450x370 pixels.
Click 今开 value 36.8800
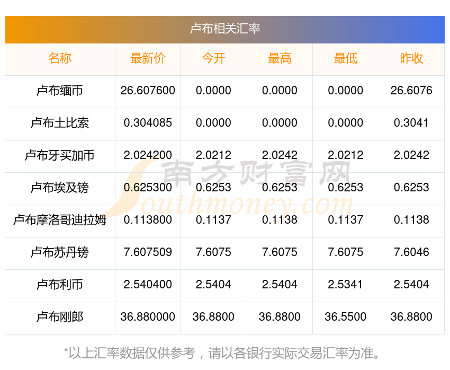[x=213, y=317]
